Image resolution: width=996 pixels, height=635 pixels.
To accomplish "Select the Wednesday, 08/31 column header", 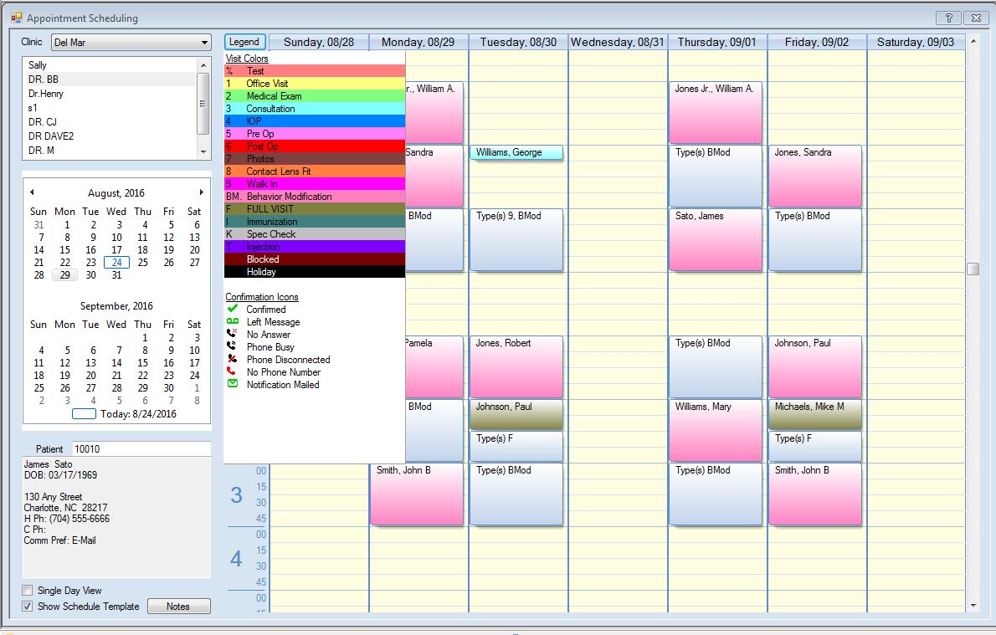I will coord(618,42).
